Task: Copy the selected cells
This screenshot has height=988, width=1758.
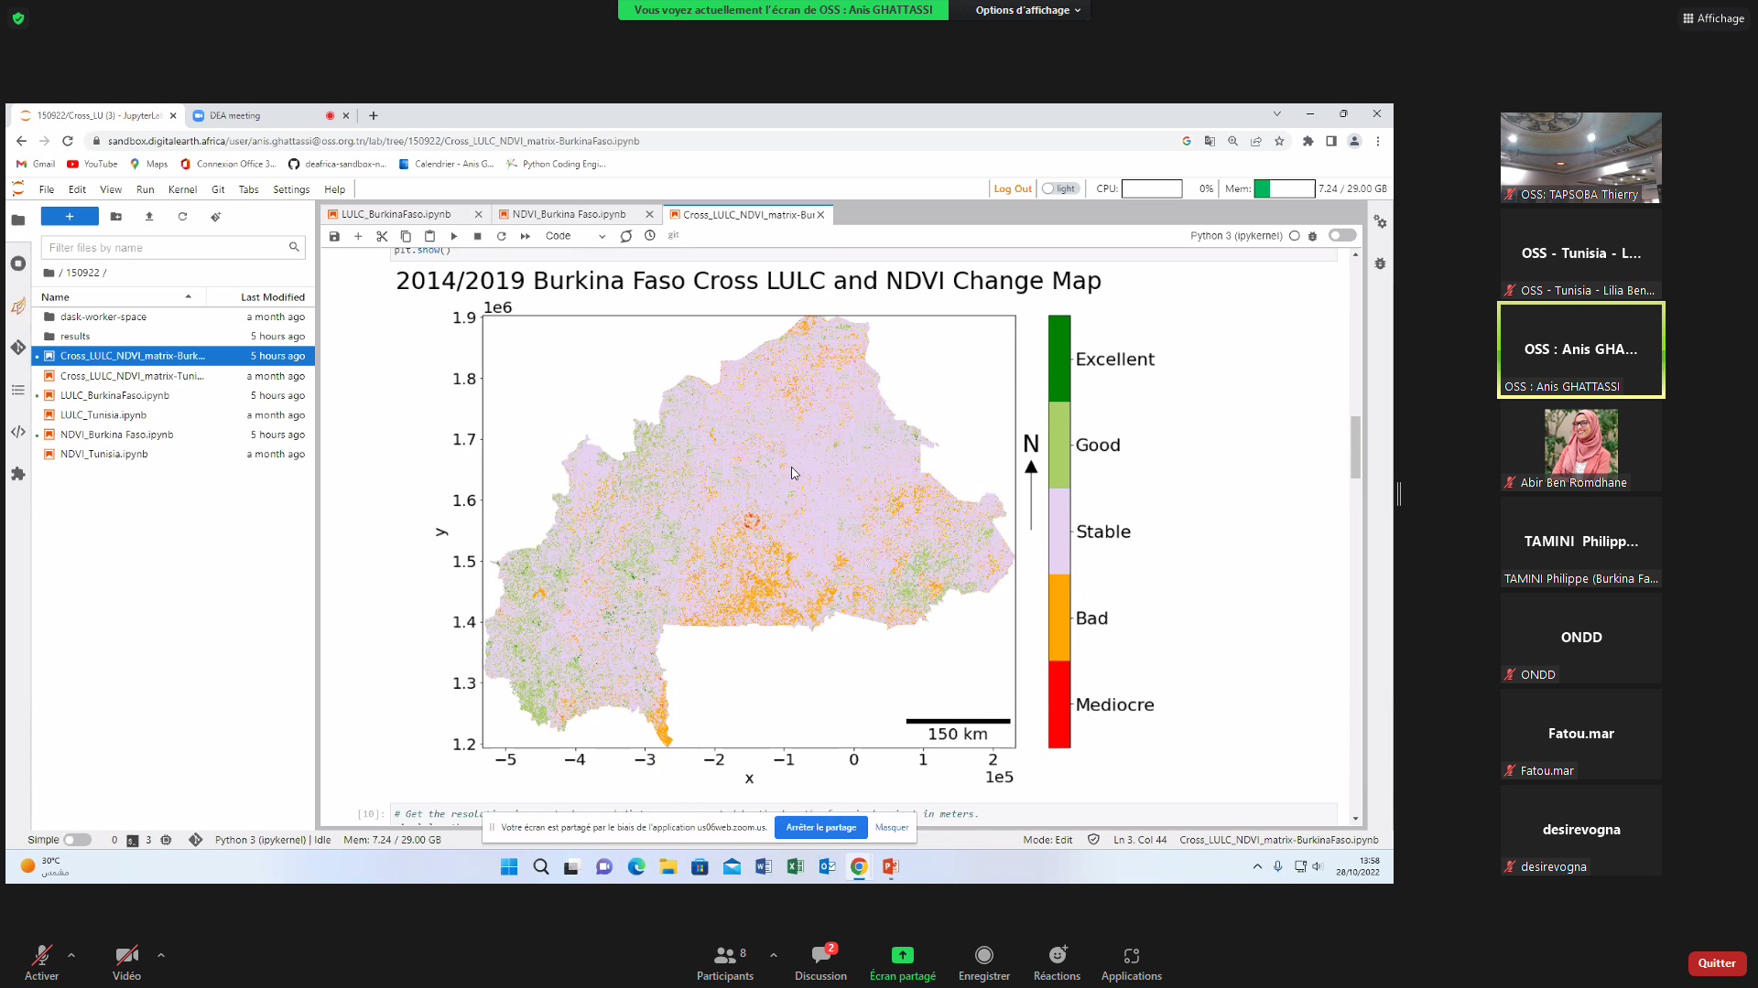Action: click(406, 236)
